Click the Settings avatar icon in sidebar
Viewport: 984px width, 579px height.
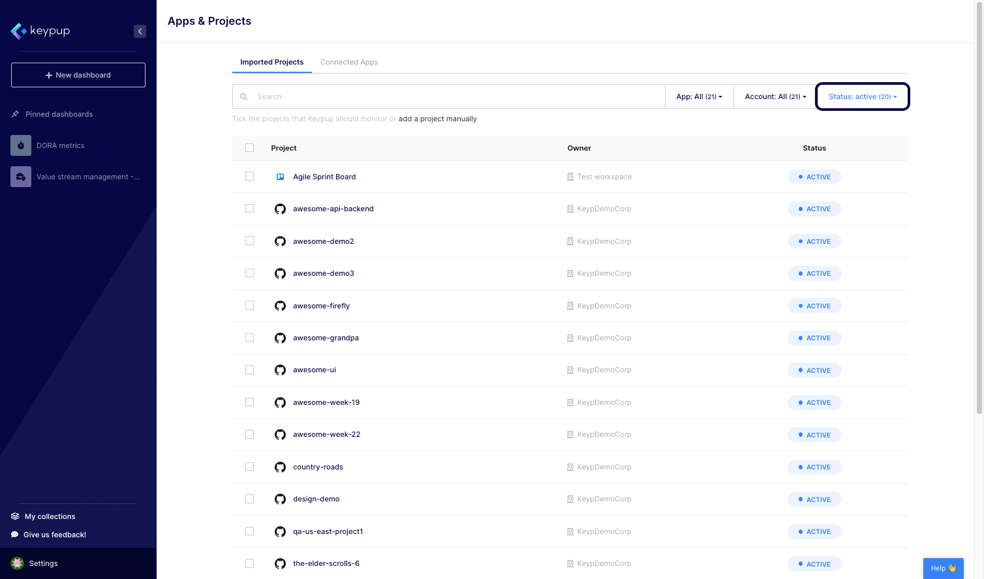pyautogui.click(x=18, y=563)
